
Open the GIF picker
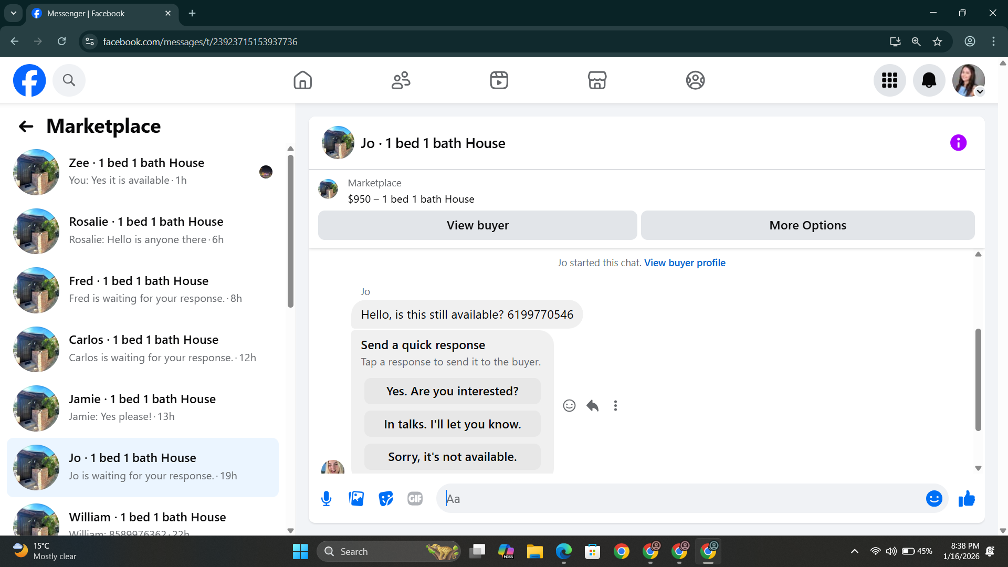[415, 499]
